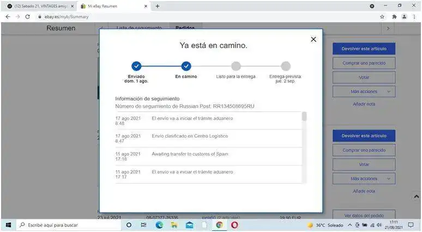Click the Ver datos del pedido button
This screenshot has height=232, width=422.
[364, 215]
